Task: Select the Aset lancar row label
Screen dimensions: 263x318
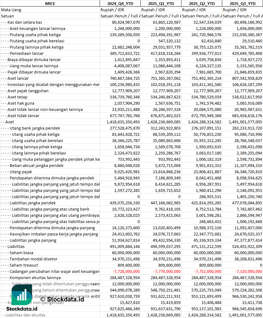Action: coord(18,78)
